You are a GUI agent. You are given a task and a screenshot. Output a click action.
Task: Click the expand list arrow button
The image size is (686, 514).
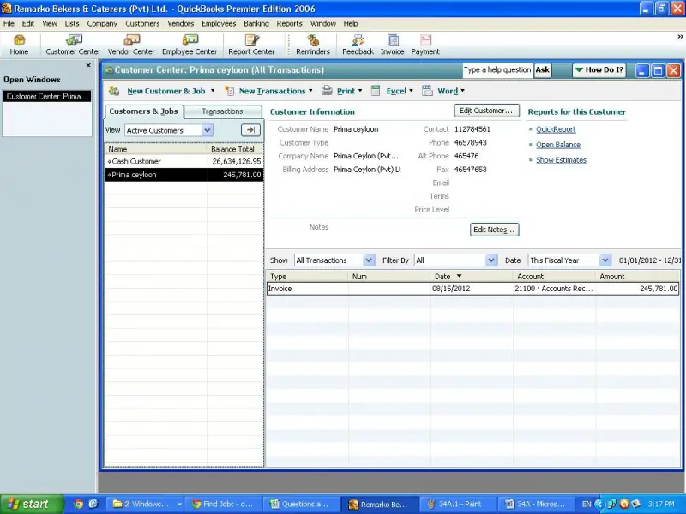pos(250,130)
